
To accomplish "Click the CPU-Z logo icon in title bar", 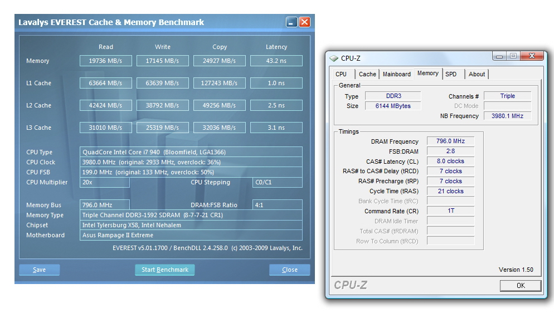I will click(334, 58).
